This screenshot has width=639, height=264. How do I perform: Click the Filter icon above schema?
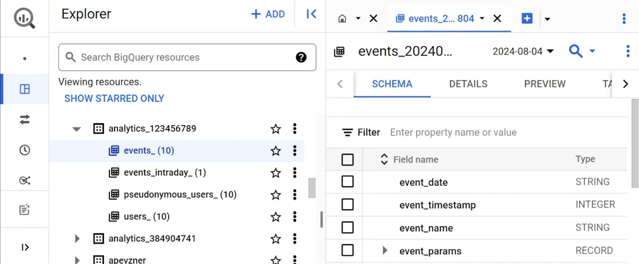(348, 133)
